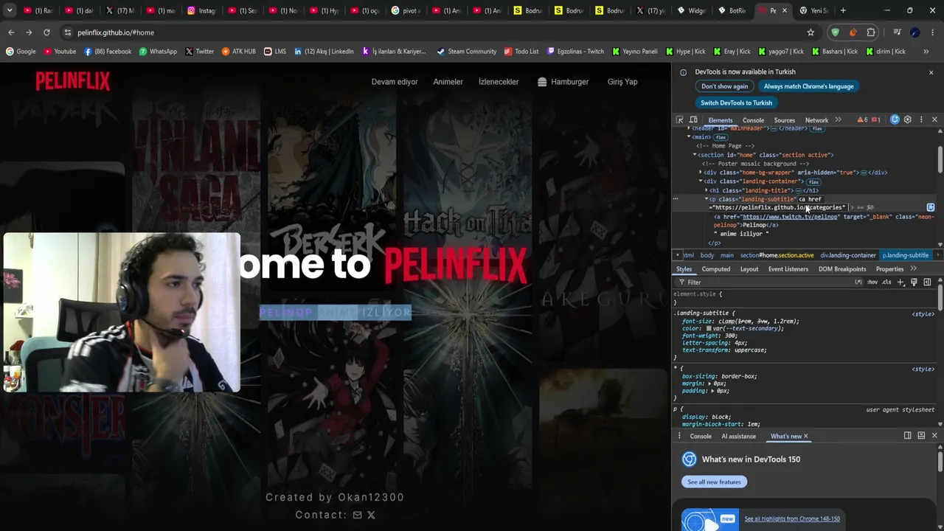Reload the page with the refresh icon
This screenshot has height=531, width=944.
46,32
